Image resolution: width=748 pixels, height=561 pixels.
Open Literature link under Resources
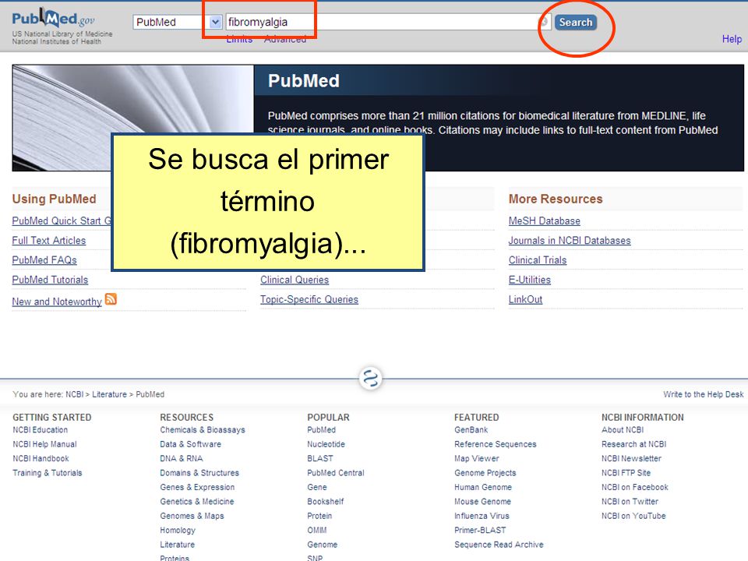pyautogui.click(x=177, y=545)
